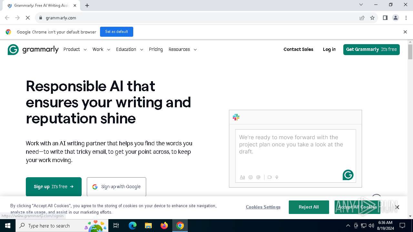Open a new tab with the plus button
Image resolution: width=413 pixels, height=232 pixels.
click(x=87, y=5)
